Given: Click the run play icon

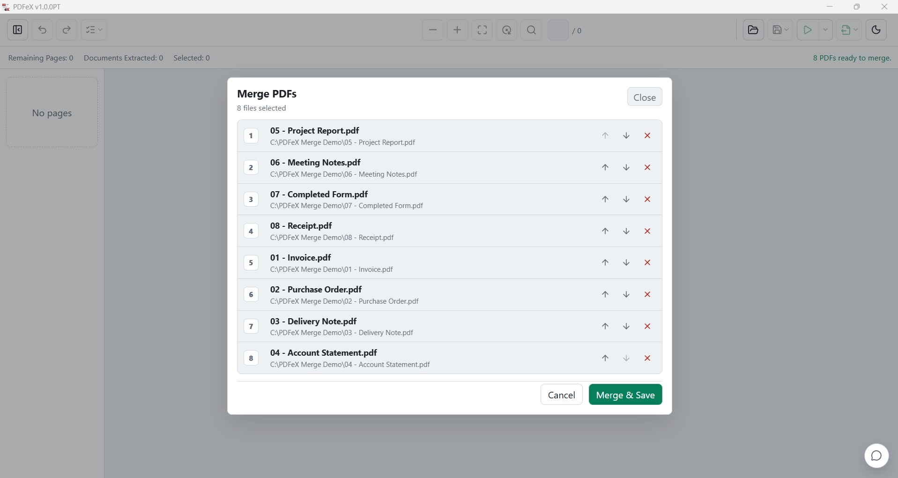Looking at the screenshot, I should pos(808,30).
